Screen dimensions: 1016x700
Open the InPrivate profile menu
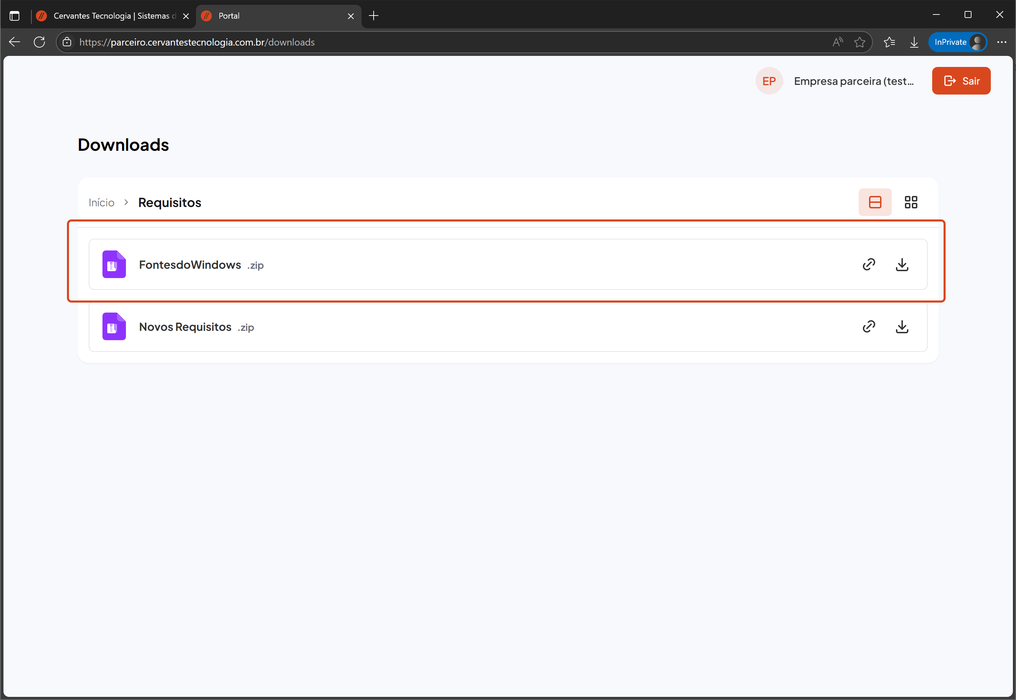pos(957,42)
